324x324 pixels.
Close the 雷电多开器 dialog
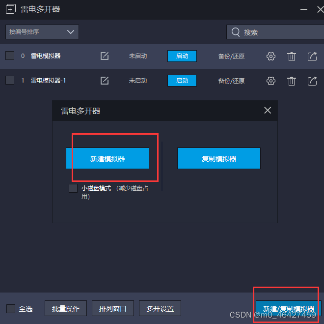268,111
